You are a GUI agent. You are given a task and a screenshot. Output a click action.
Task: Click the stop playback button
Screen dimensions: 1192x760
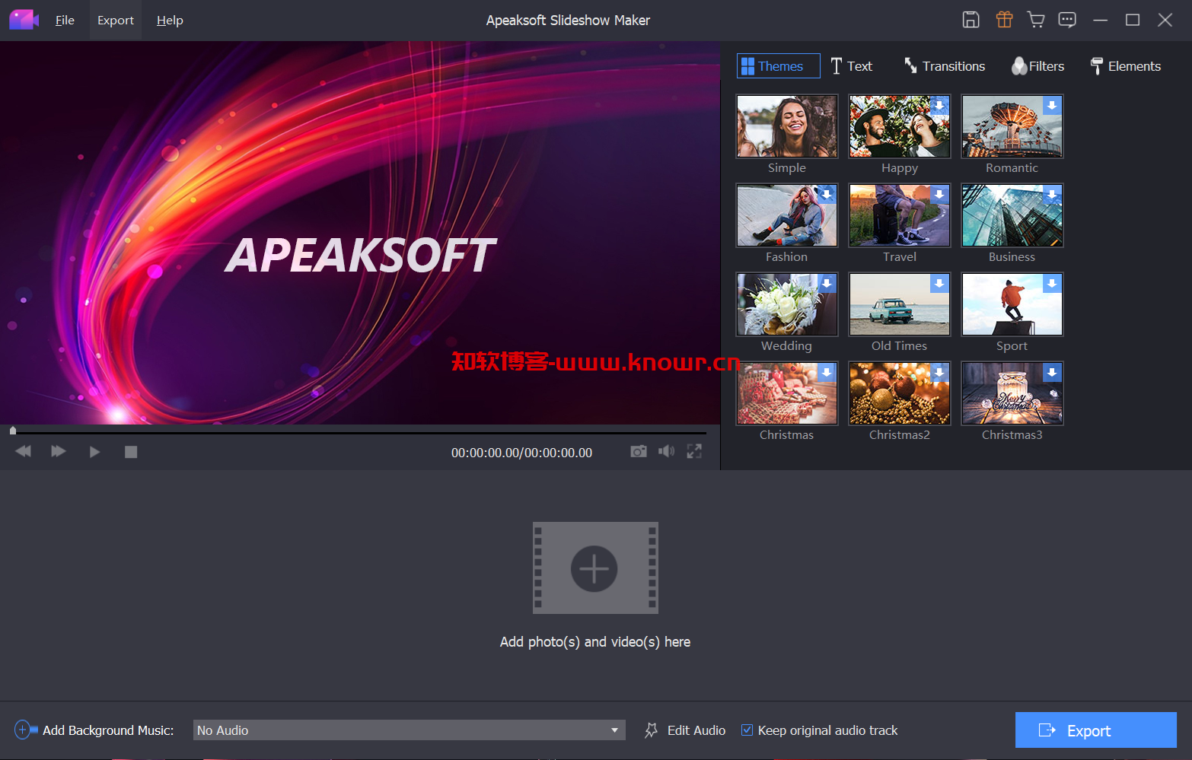coord(131,452)
